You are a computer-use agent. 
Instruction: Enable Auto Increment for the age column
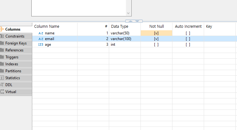188,44
